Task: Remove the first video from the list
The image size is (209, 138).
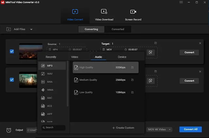Action: tap(200, 43)
